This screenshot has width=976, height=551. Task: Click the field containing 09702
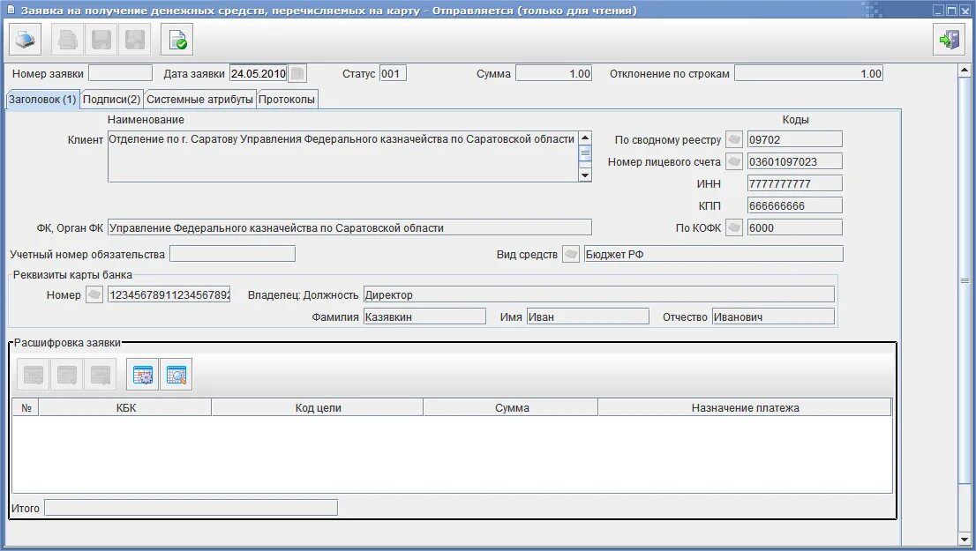pos(795,139)
